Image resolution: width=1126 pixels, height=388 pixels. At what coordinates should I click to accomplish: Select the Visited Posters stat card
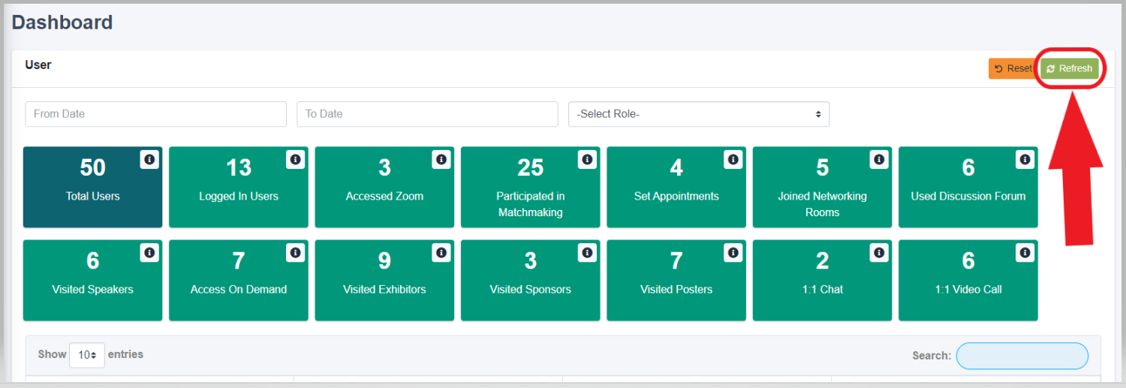(x=676, y=280)
